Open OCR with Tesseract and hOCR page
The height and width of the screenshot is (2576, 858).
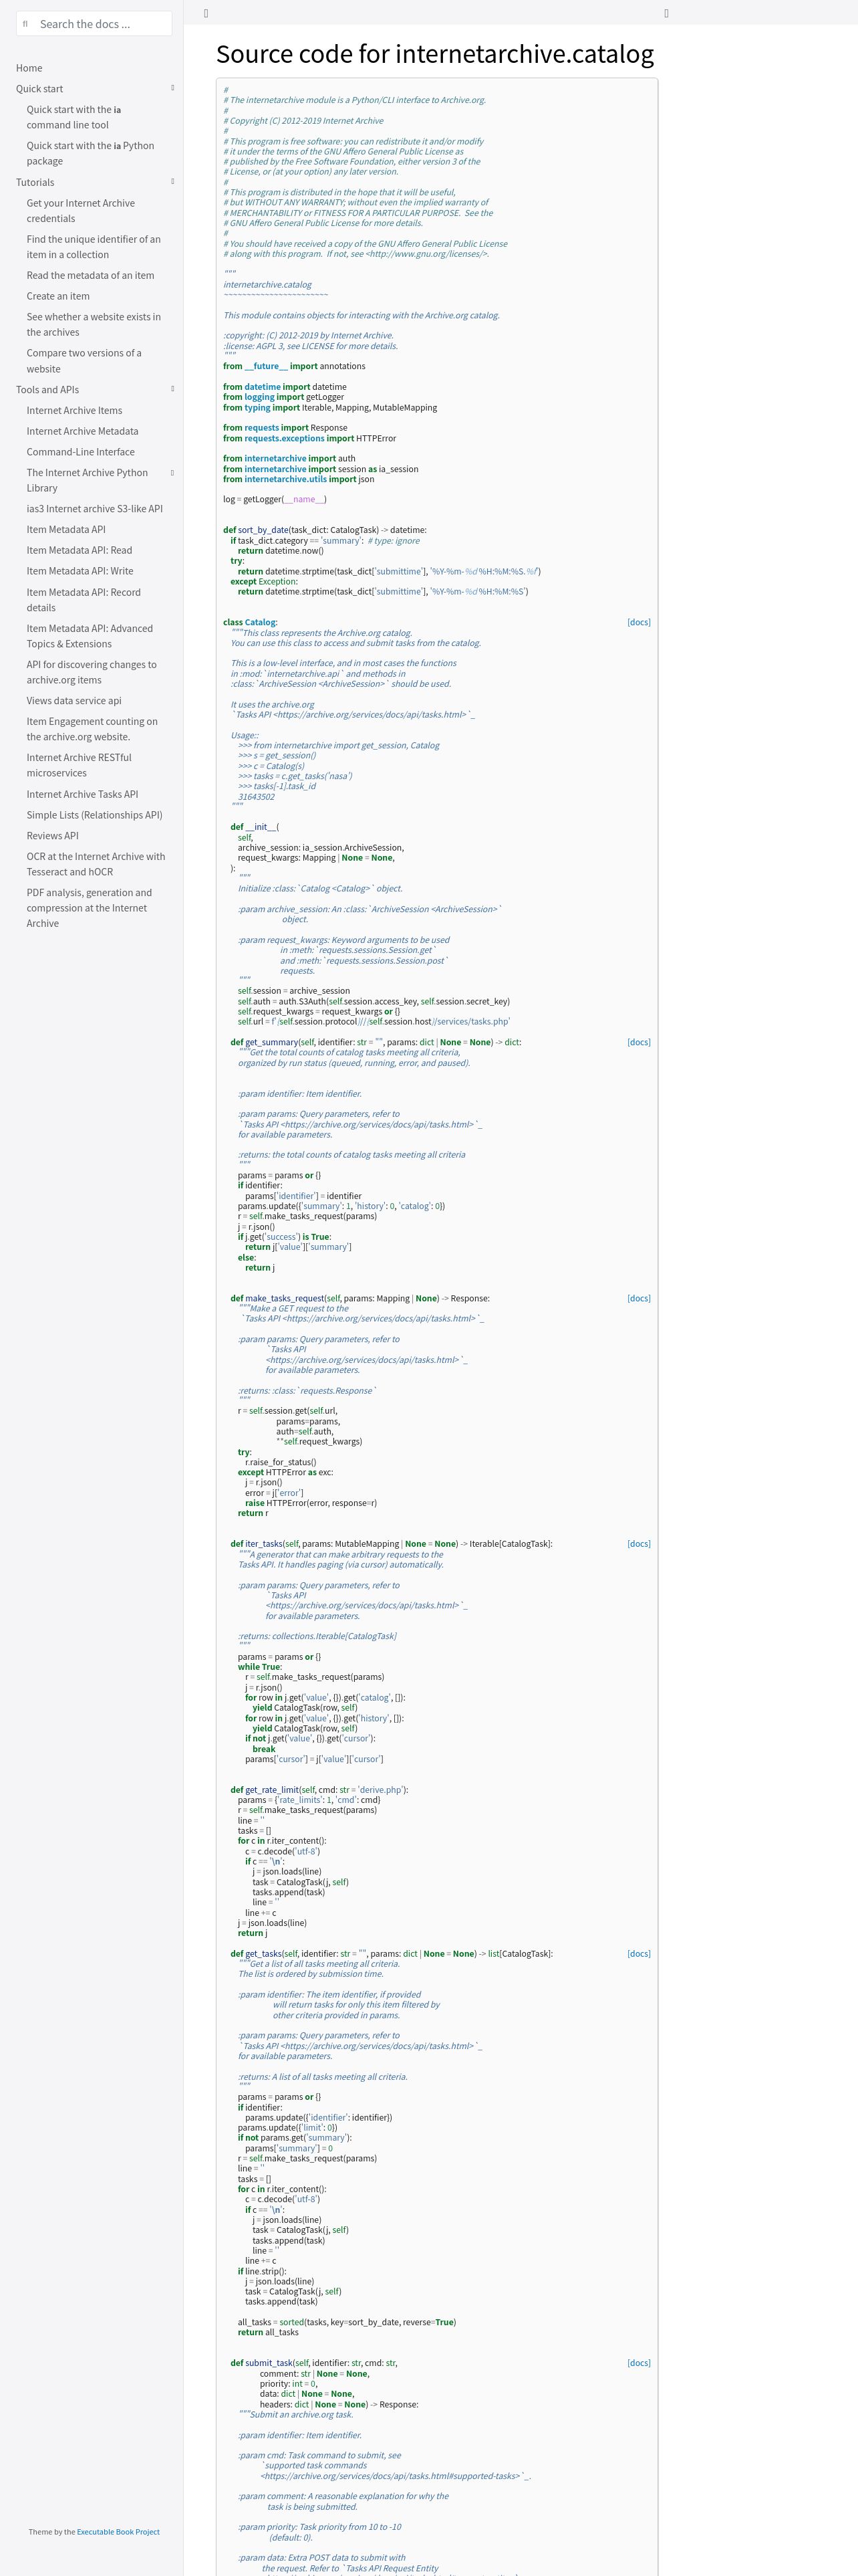96,864
